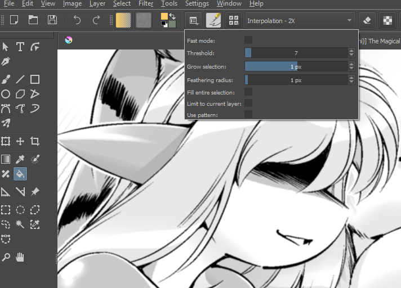The image size is (401, 288).
Task: Activate the Pan hand tool
Action: coord(20,258)
